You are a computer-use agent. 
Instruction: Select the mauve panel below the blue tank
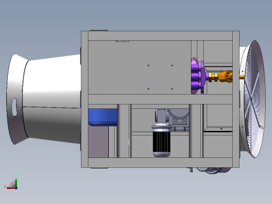pos(98,141)
